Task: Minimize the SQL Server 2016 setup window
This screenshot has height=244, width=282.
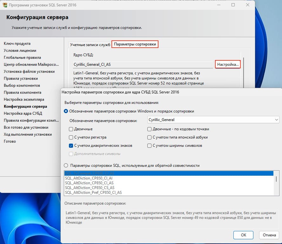Action: pos(219,5)
